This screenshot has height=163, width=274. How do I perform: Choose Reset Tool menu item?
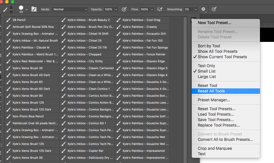tap(226, 86)
